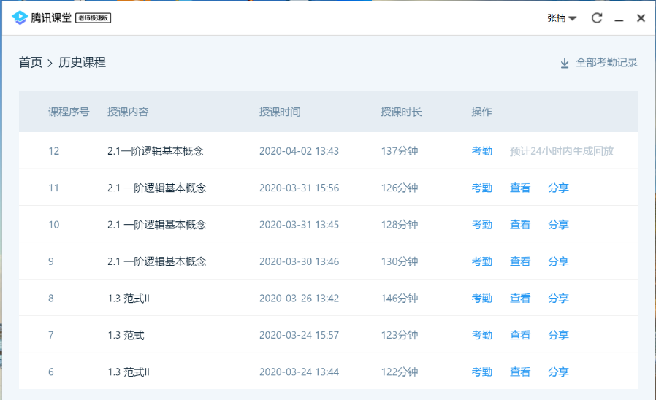Screen dimensions: 656x400
Task: Open the 张楠 user account dropdown
Action: [x=561, y=18]
